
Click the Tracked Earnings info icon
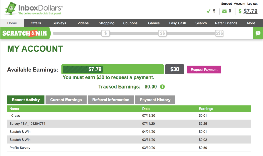[162, 87]
